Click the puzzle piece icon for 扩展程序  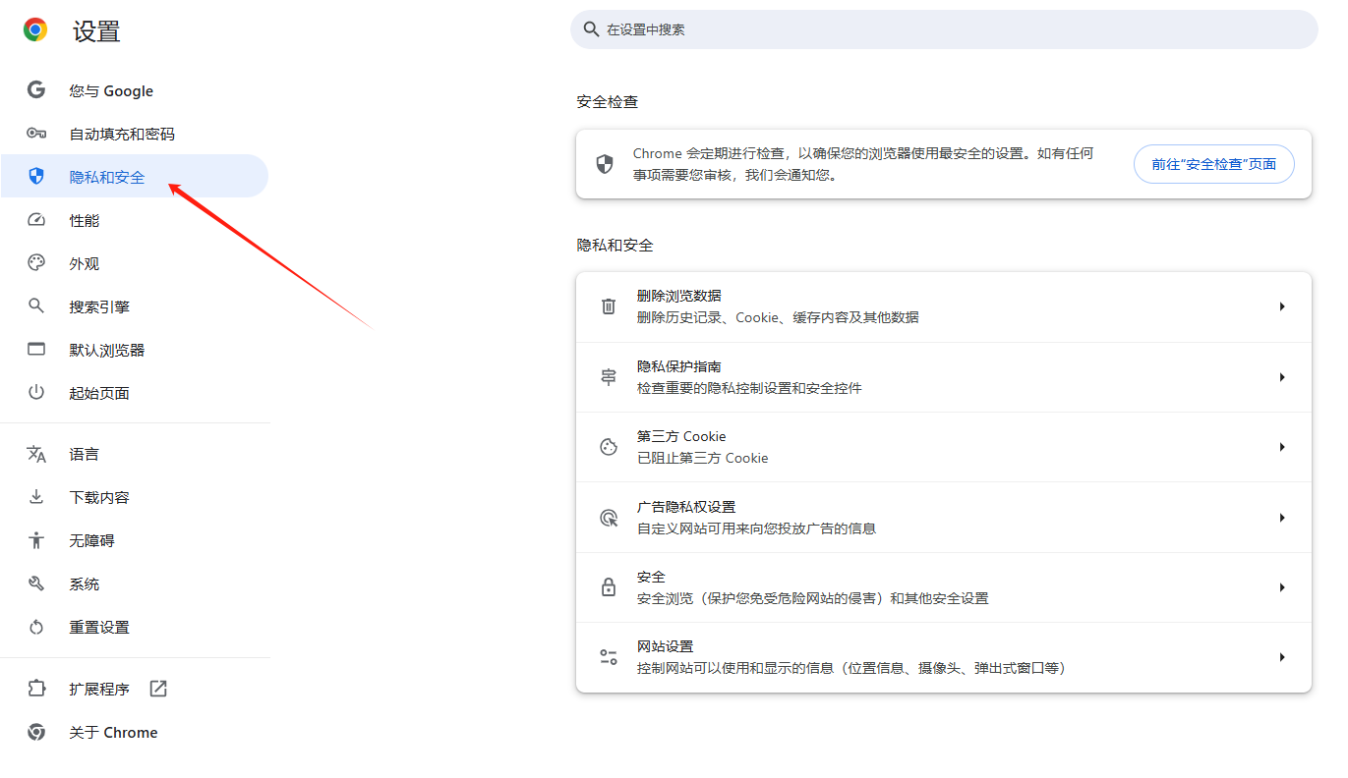(x=36, y=689)
